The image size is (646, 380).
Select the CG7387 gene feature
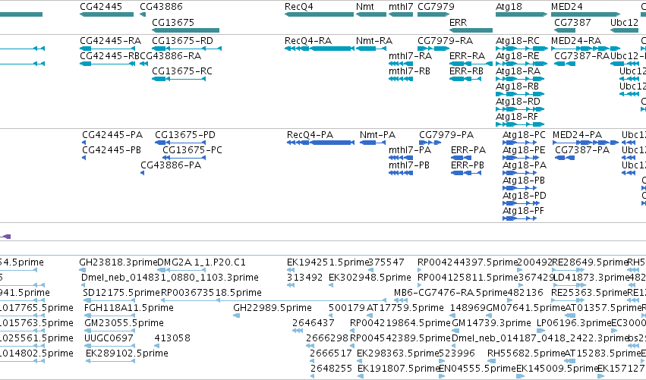tap(565, 30)
